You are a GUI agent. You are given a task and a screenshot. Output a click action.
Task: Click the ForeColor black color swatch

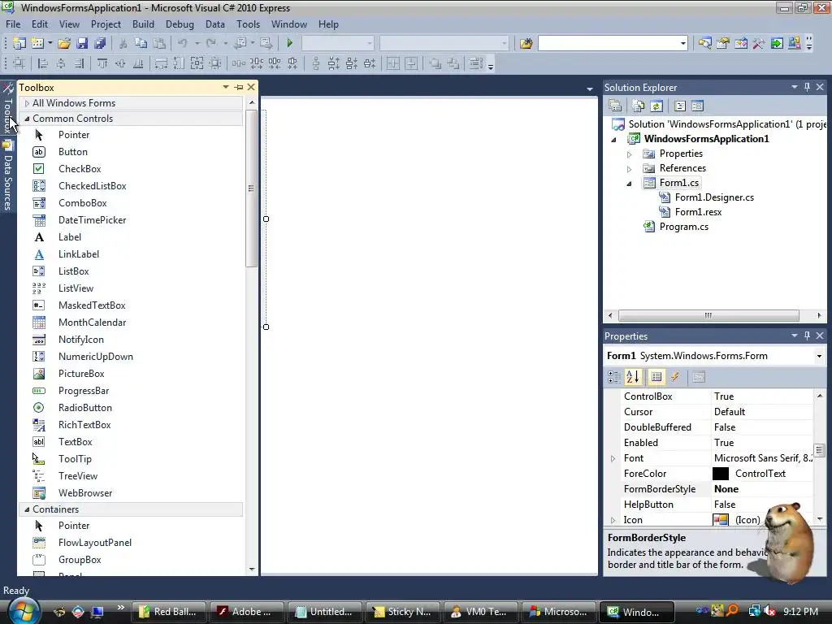pyautogui.click(x=721, y=474)
